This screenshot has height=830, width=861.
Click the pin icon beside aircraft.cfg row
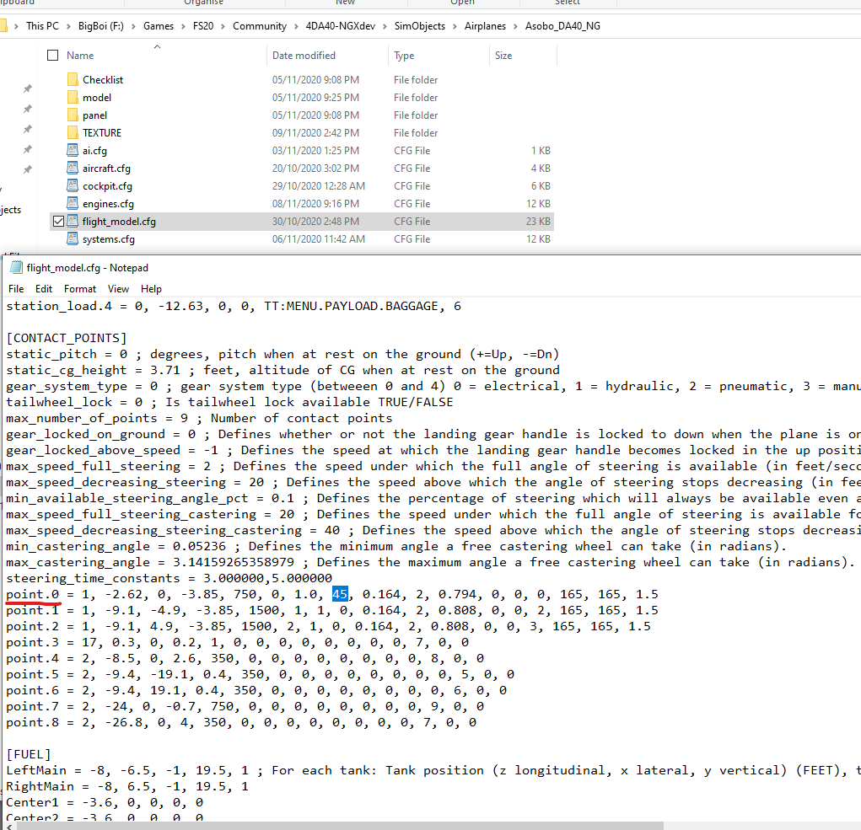(28, 170)
